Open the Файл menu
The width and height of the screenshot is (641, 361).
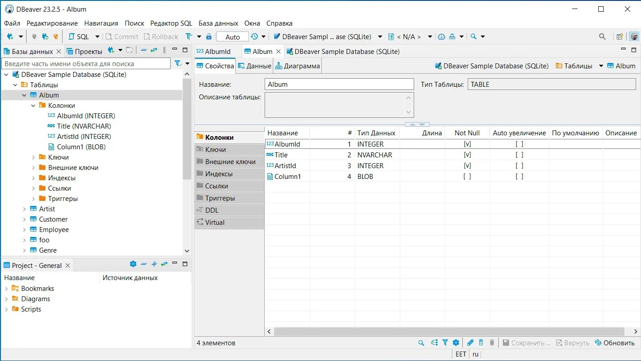(x=12, y=23)
